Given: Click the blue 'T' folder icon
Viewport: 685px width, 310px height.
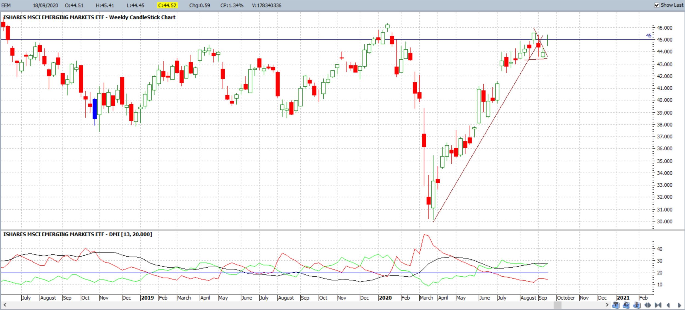Looking at the screenshot, I should click(x=616, y=305).
